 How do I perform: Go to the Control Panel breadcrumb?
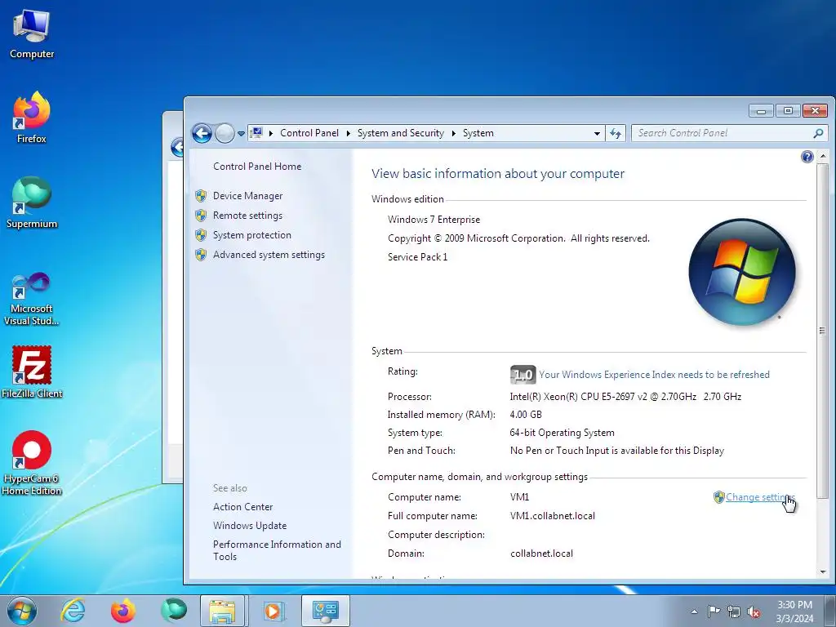point(309,133)
